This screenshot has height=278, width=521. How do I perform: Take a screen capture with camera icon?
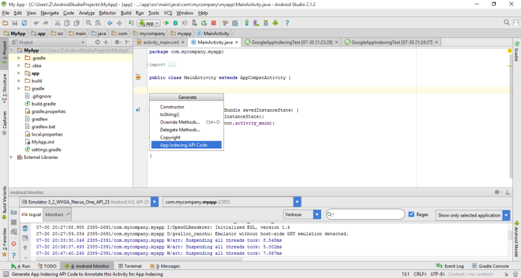point(13,212)
